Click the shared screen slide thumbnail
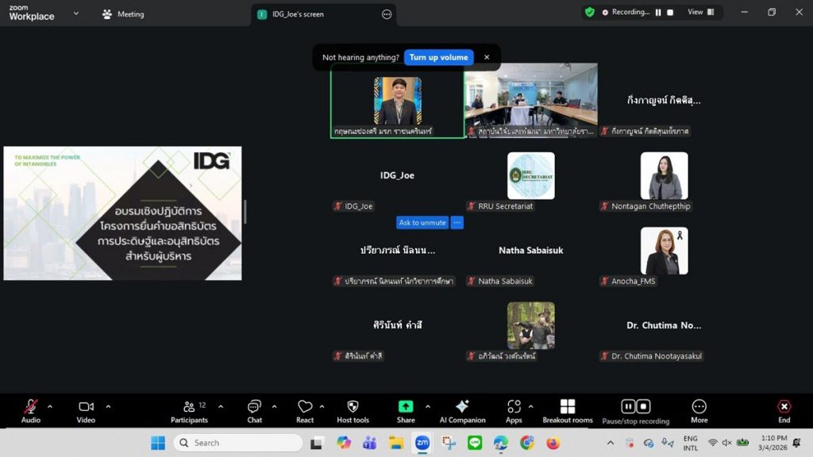The image size is (813, 457). point(122,213)
